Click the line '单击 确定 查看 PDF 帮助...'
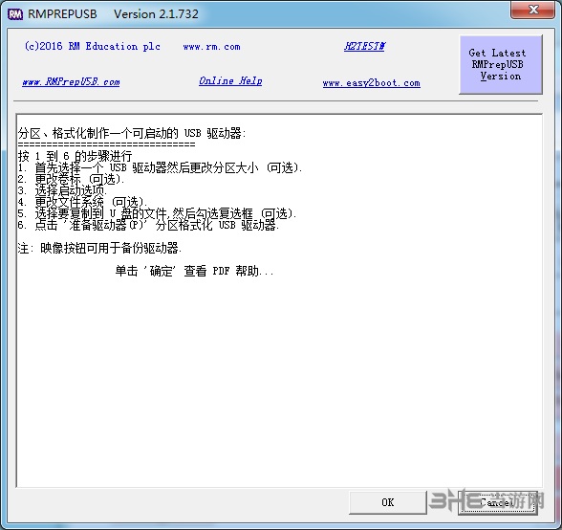The width and height of the screenshot is (562, 530). pyautogui.click(x=195, y=271)
